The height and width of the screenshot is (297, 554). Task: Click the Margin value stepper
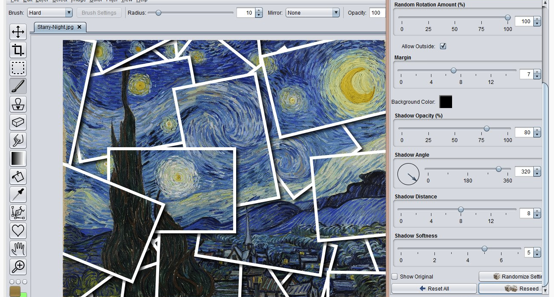[x=537, y=74]
